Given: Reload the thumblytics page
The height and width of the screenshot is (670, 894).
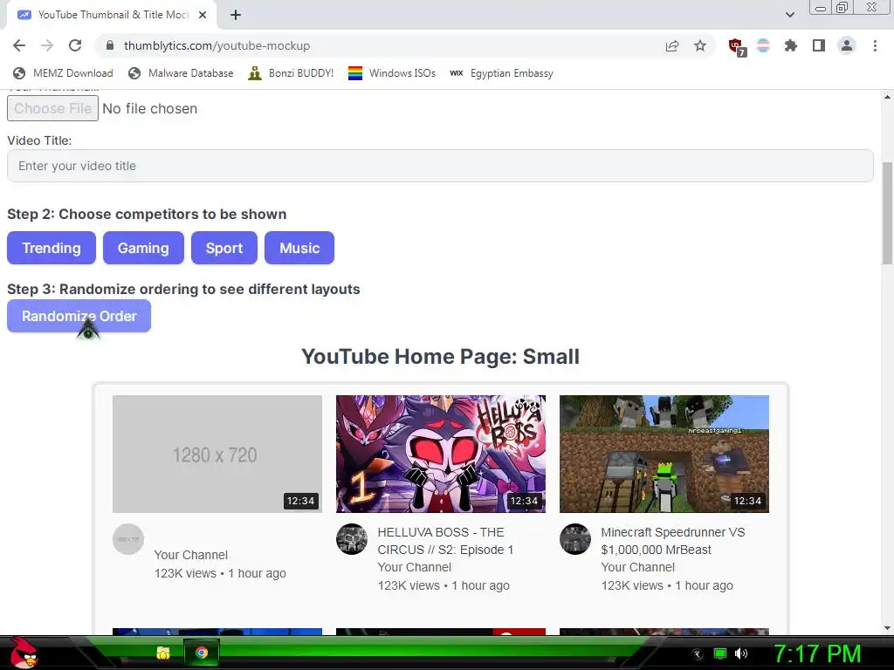Looking at the screenshot, I should [x=75, y=45].
